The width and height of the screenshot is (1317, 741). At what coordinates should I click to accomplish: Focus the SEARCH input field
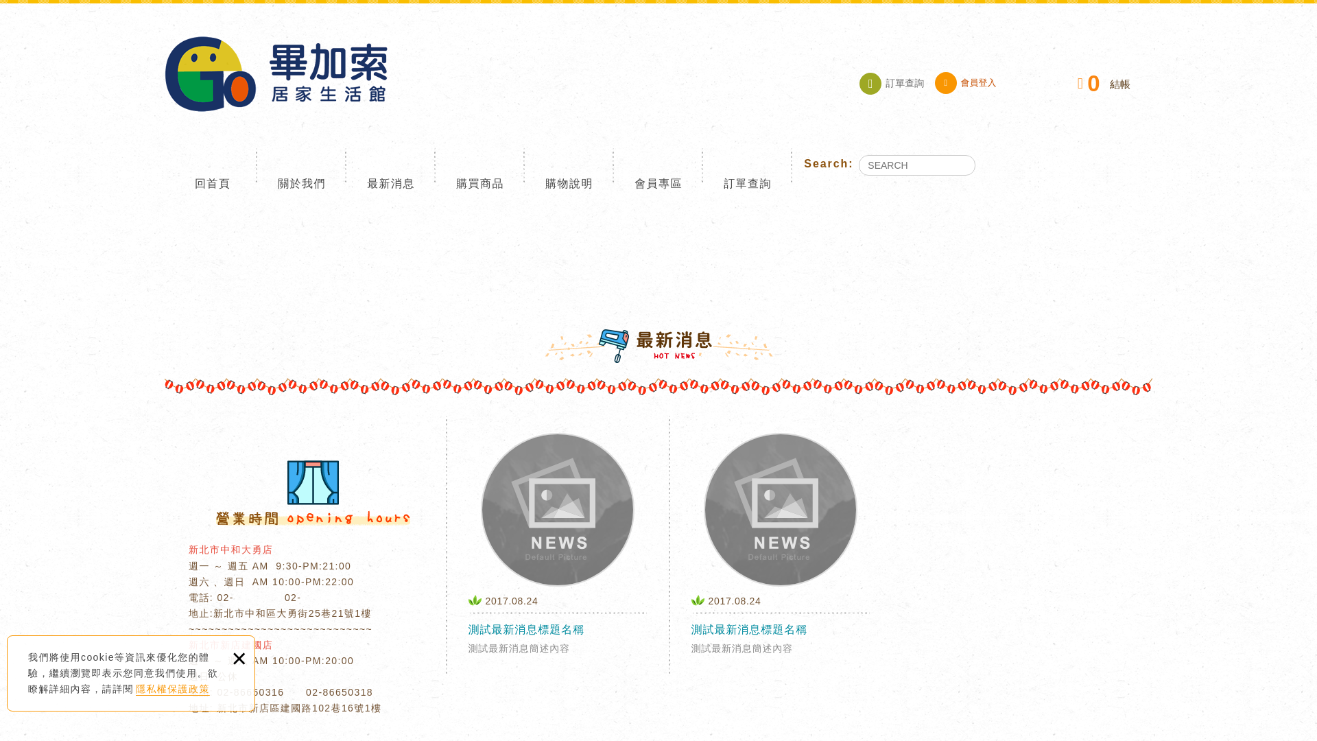[917, 165]
